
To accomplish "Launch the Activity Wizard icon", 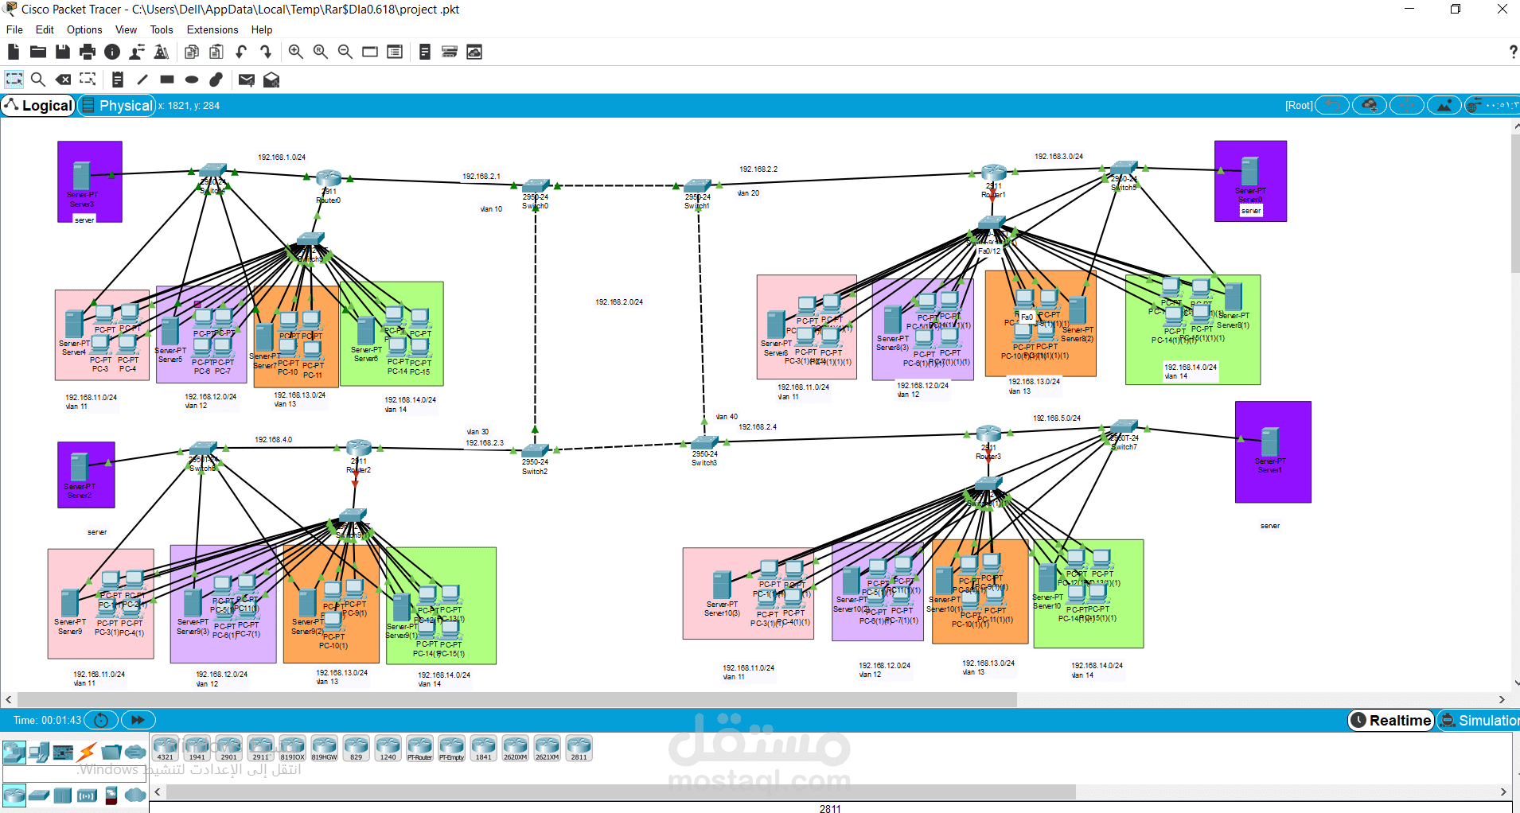I will pyautogui.click(x=162, y=52).
